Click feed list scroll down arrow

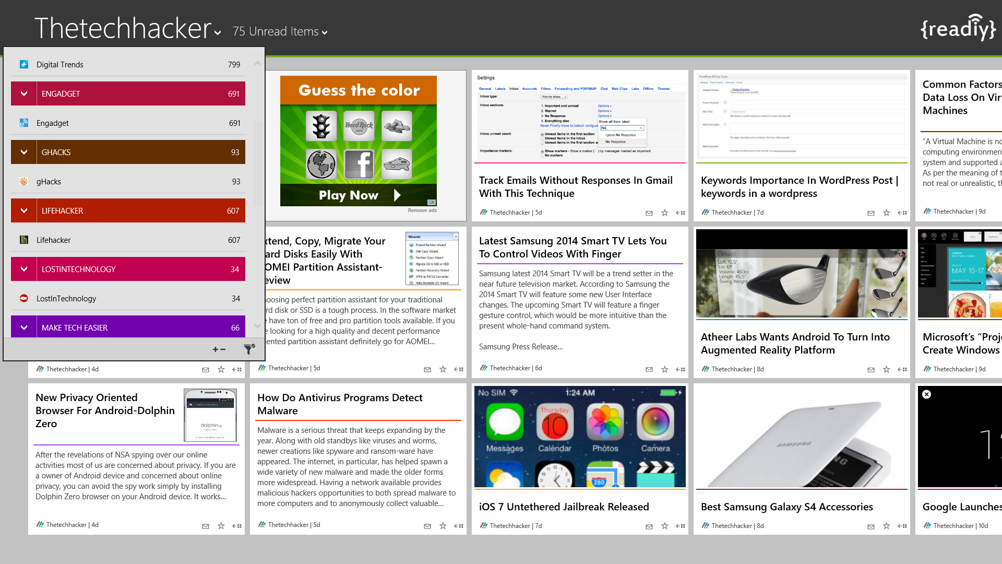[x=257, y=326]
